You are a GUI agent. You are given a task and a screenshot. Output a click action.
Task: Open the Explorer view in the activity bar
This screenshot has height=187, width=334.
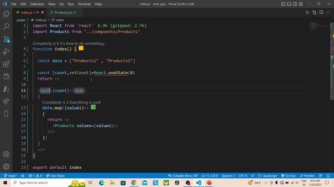click(x=6, y=14)
